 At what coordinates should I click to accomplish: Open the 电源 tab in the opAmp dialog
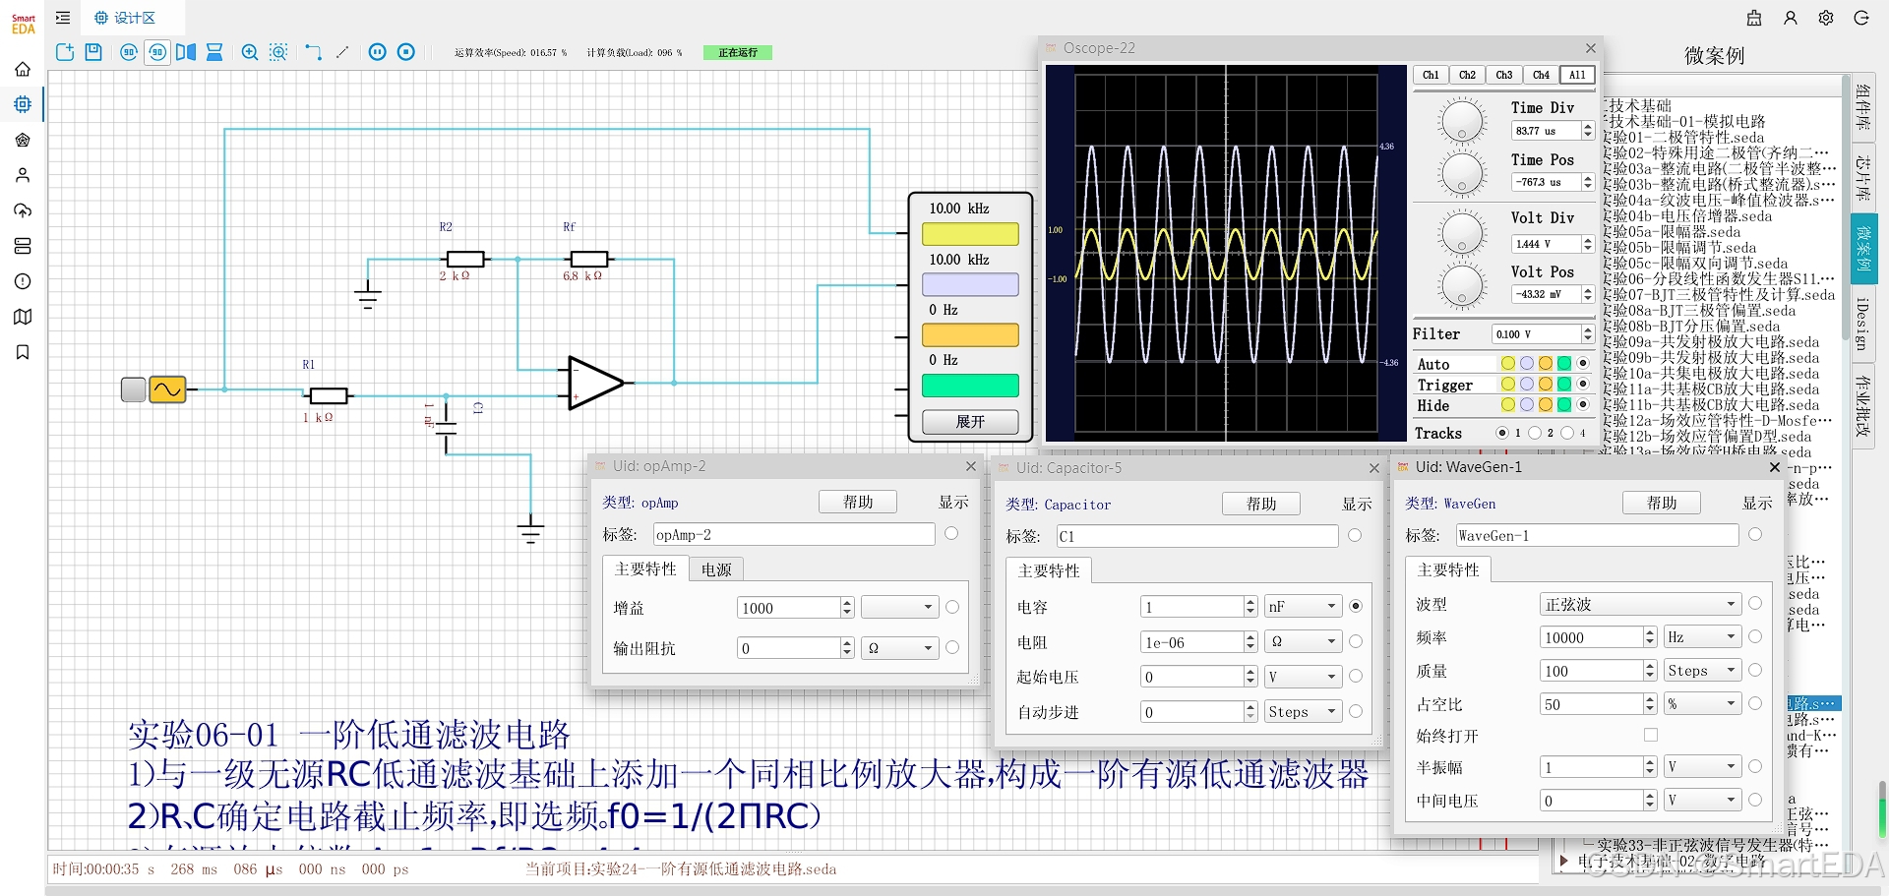point(716,569)
